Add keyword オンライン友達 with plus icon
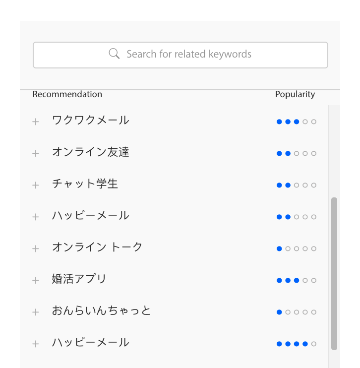Viewport: 360px width, 368px height. 36,153
